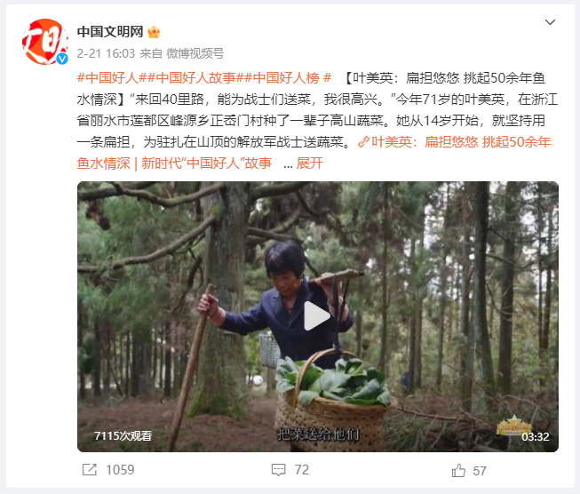Click the 03:32 video duration label
This screenshot has height=494, width=580.
pos(536,437)
